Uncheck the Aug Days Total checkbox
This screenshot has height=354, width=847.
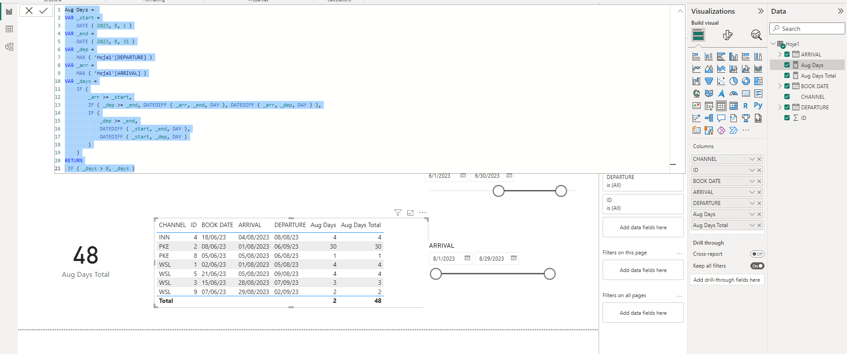[787, 76]
